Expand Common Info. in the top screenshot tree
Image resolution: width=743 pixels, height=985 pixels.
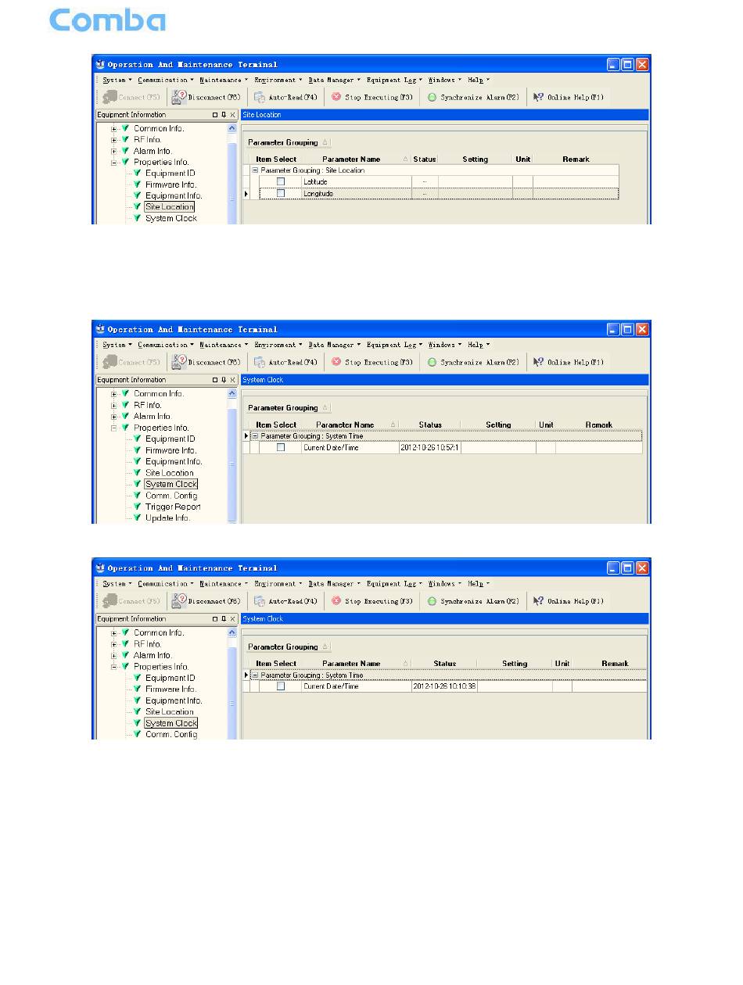pos(114,129)
